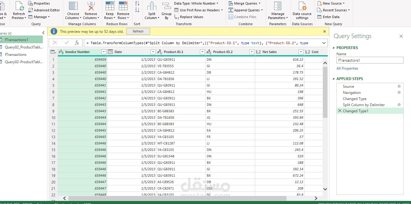Close the Query Settings pane
The height and width of the screenshot is (204, 411).
click(x=401, y=36)
